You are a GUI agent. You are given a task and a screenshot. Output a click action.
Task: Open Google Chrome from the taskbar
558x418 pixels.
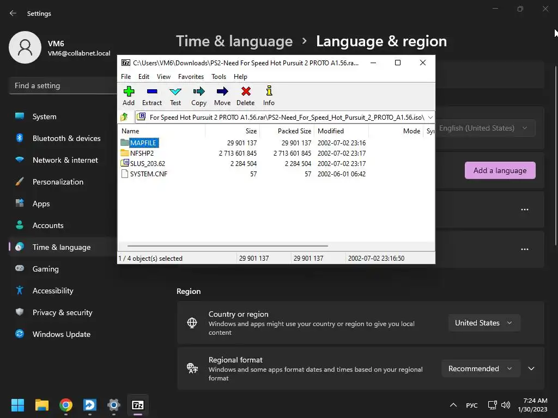66,405
